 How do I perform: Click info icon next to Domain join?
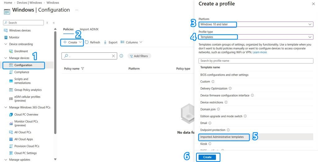tap(218, 109)
